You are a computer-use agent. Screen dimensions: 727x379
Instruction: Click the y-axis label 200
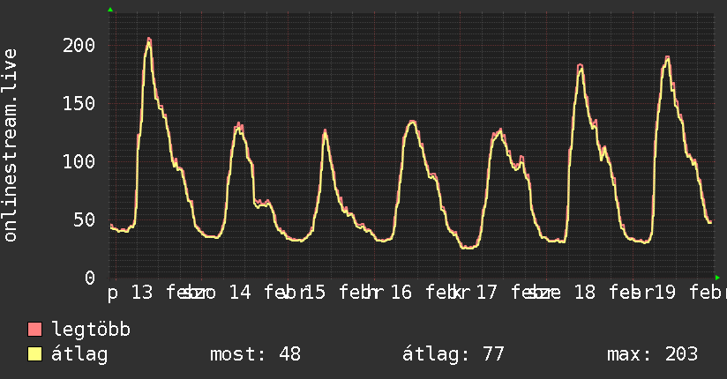pos(79,46)
